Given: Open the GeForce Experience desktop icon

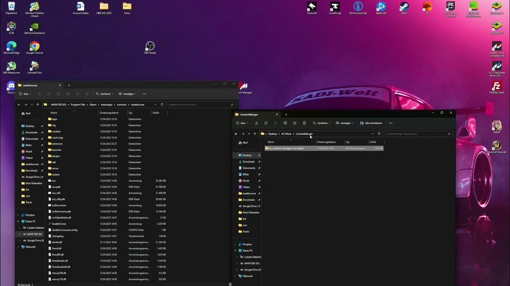Looking at the screenshot, I should [35, 28].
